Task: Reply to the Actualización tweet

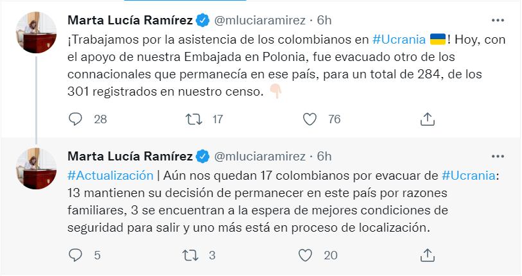Action: pyautogui.click(x=76, y=255)
